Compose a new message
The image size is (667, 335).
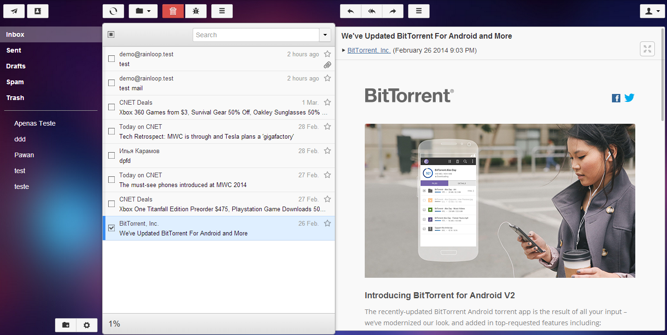14,11
